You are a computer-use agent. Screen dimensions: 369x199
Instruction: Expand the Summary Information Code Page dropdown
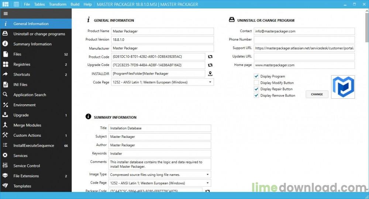point(207,183)
